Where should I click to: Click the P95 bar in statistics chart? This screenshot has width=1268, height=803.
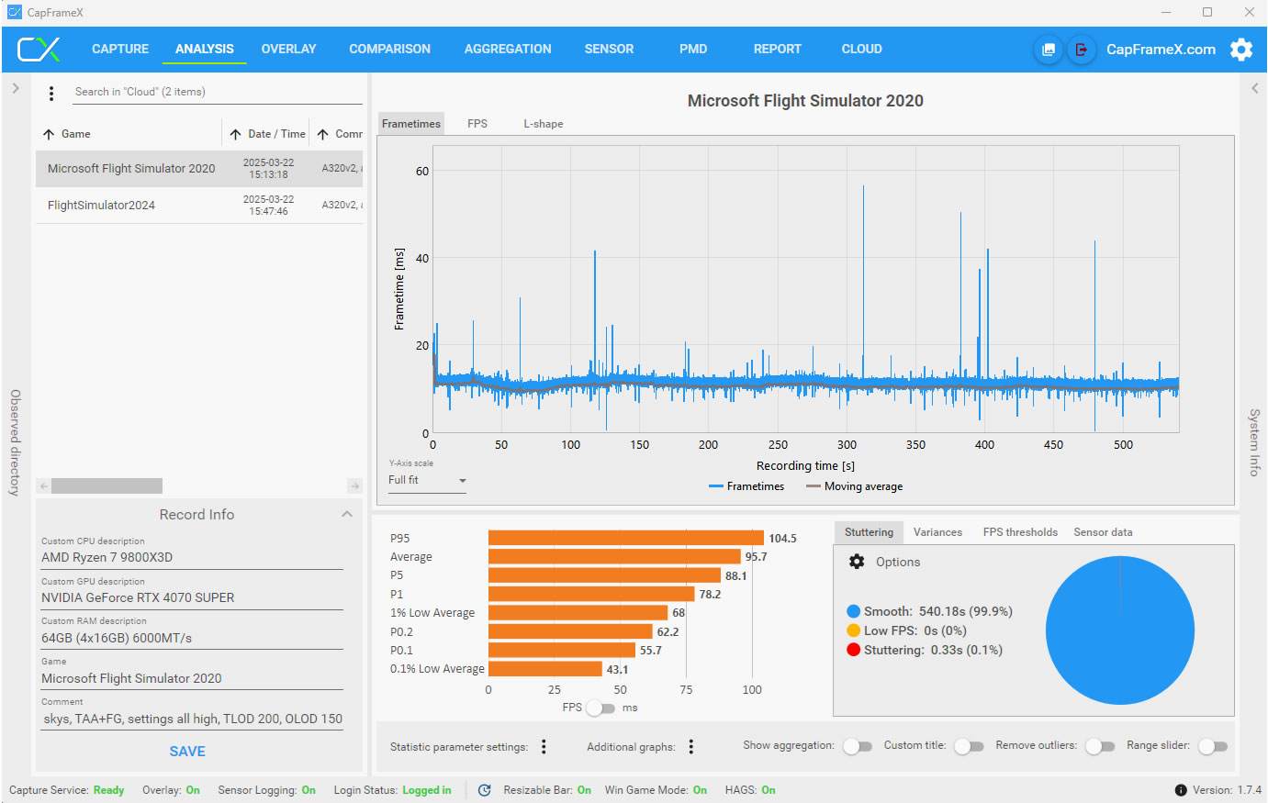626,539
